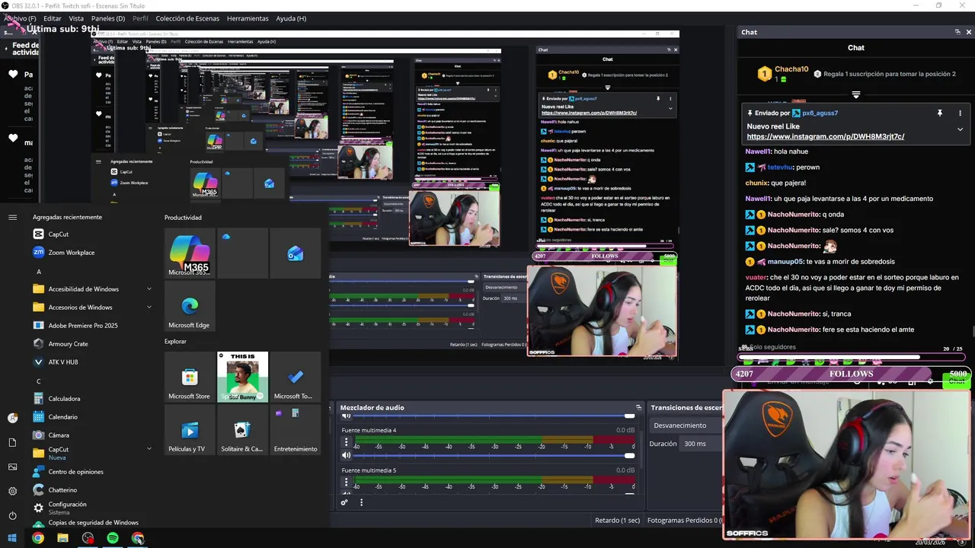Open the Archivo menu
This screenshot has height=548, width=975.
(x=21, y=18)
